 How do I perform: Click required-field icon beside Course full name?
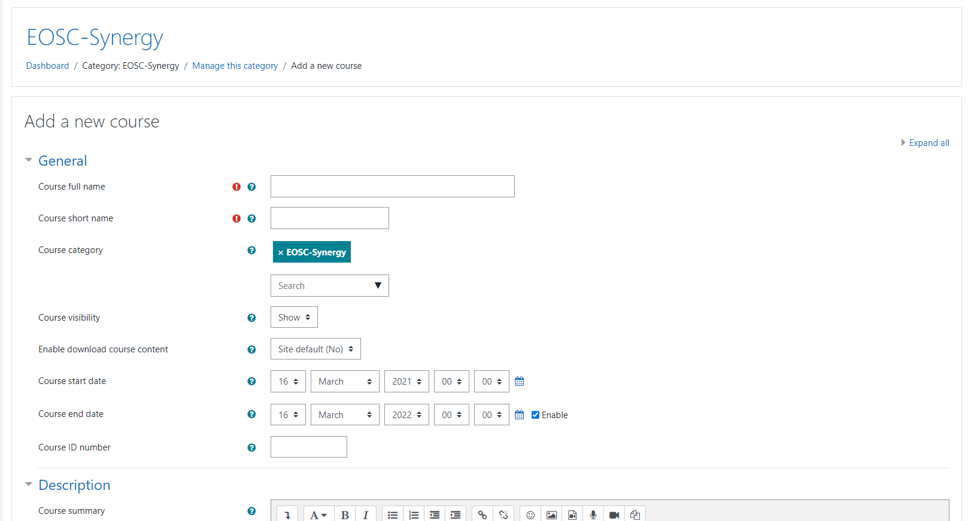236,187
